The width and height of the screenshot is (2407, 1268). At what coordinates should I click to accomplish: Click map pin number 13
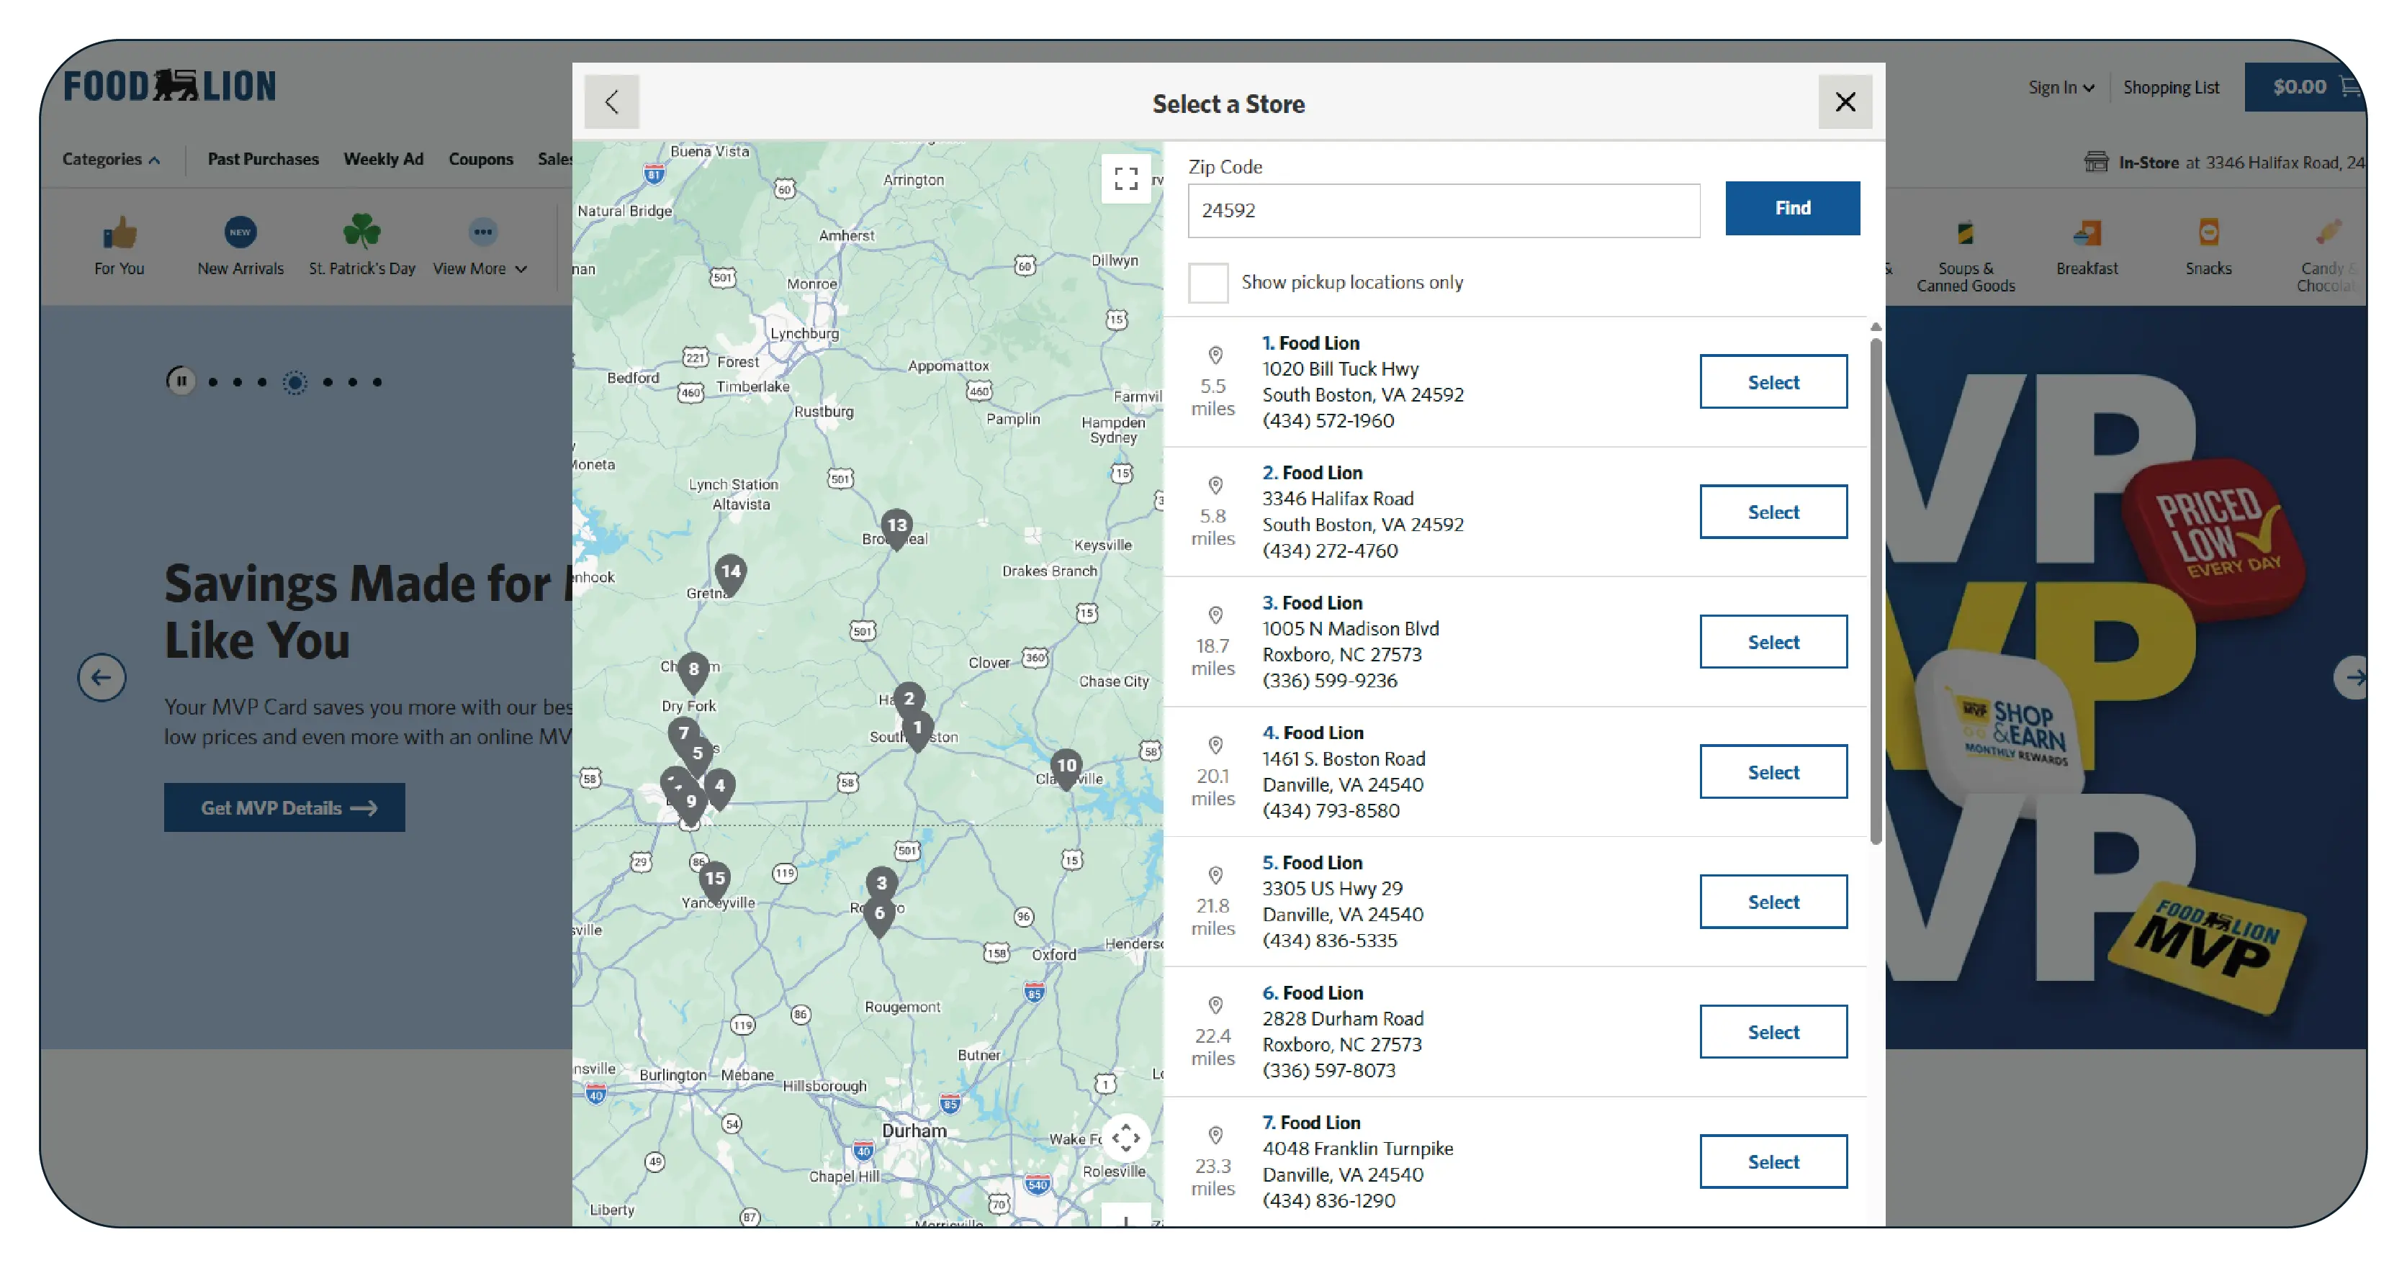coord(896,527)
